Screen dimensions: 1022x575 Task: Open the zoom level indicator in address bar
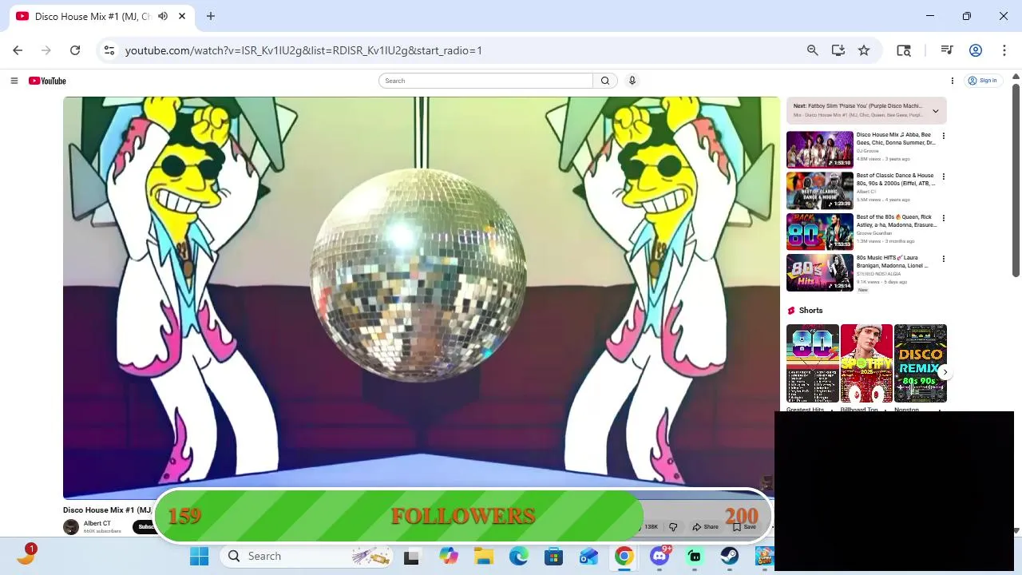coord(812,50)
